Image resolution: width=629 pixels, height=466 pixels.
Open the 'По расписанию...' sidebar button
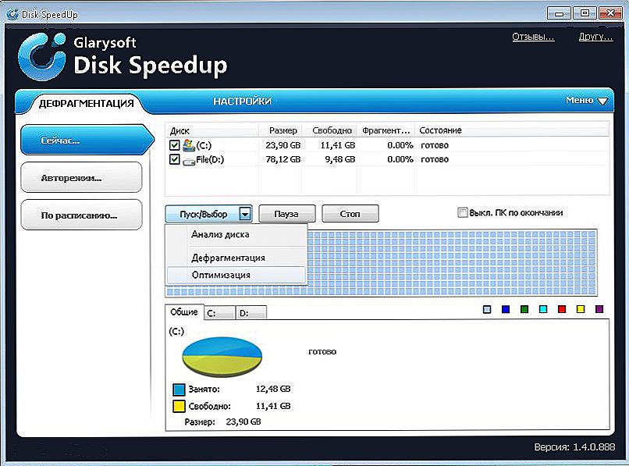click(81, 215)
